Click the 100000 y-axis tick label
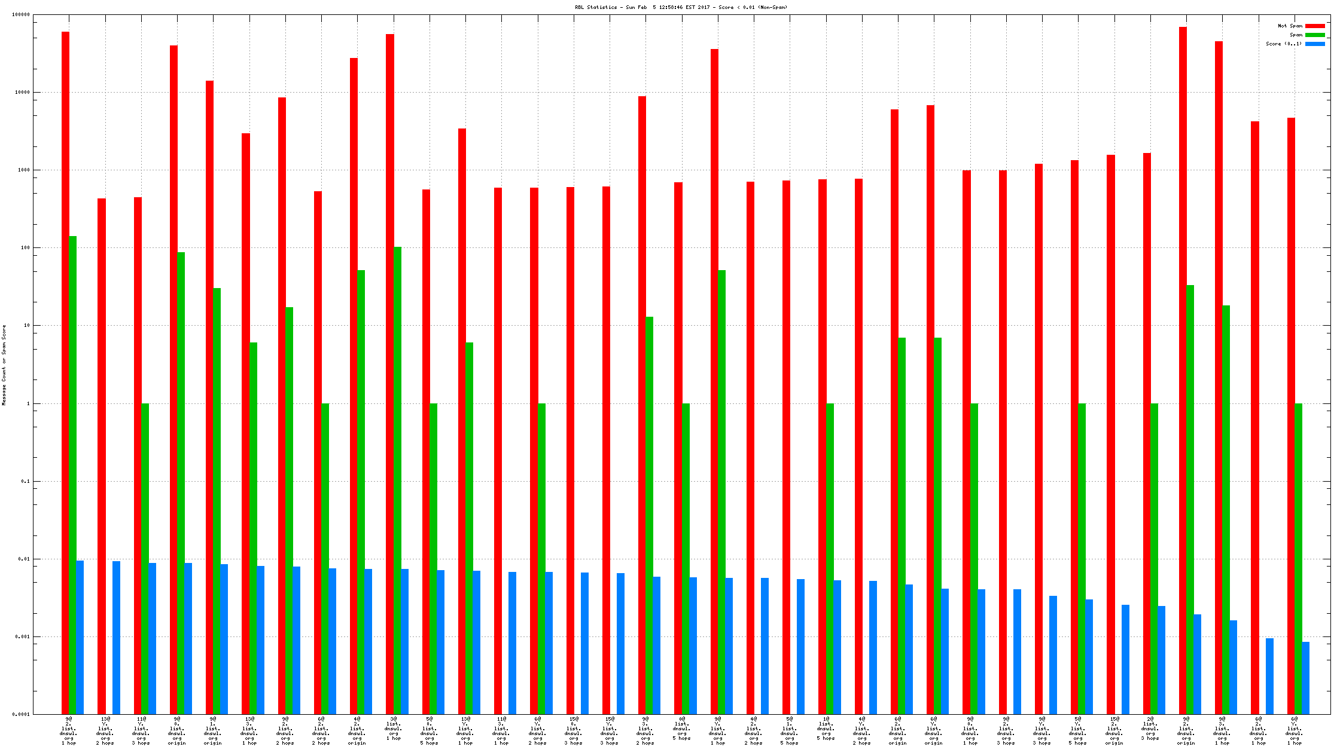 (x=21, y=15)
